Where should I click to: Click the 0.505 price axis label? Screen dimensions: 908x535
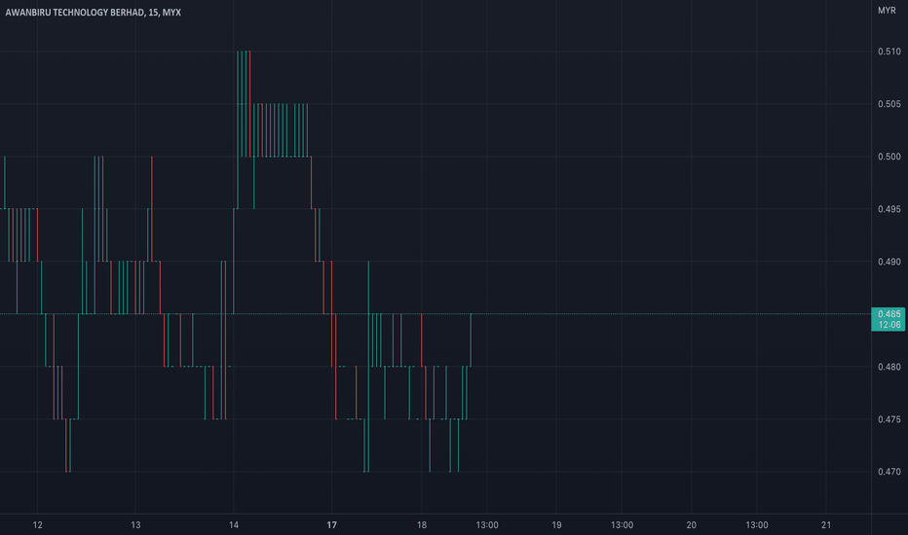[889, 104]
